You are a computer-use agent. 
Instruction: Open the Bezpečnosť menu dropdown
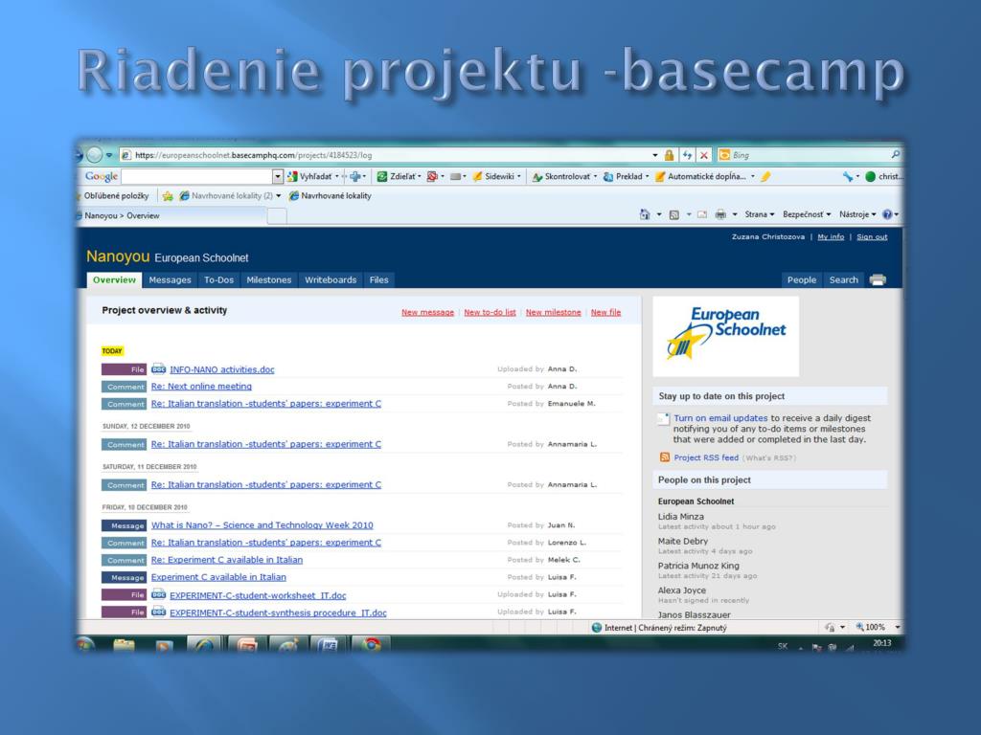click(807, 214)
